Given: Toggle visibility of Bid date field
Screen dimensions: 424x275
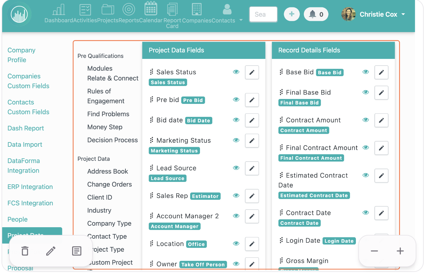Looking at the screenshot, I should [236, 120].
